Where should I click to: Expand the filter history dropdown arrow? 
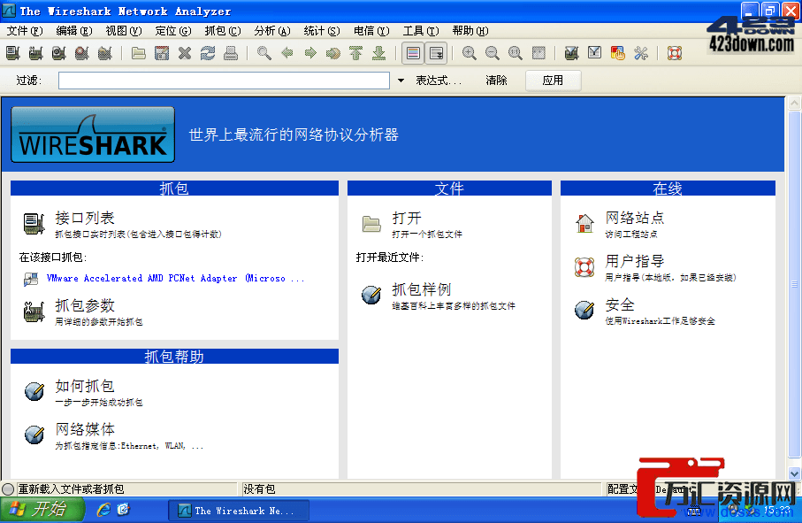click(x=401, y=81)
